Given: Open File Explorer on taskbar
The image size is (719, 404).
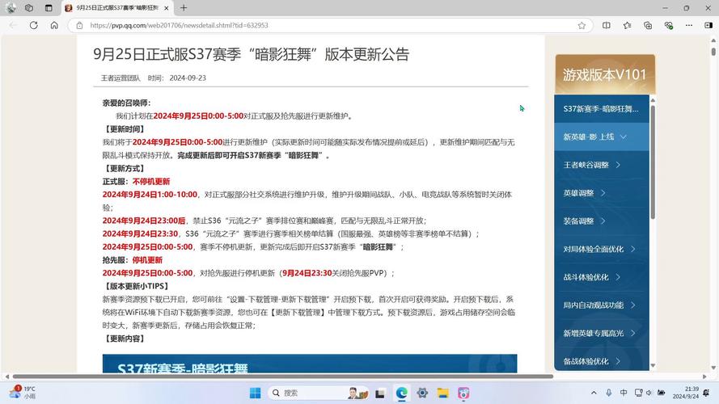Looking at the screenshot, I should coord(442,393).
